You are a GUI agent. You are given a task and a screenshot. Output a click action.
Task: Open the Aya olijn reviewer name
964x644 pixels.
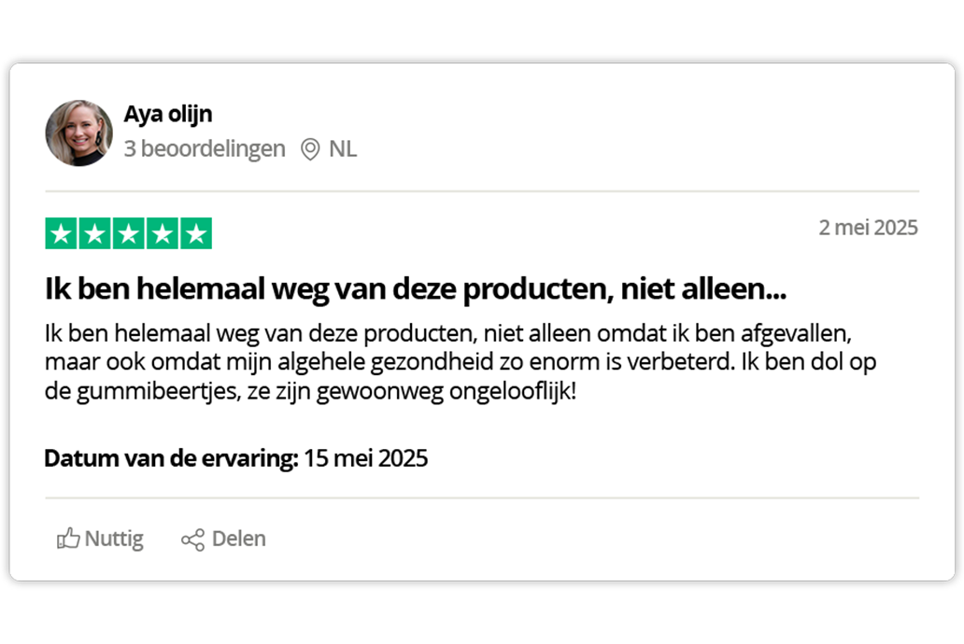tap(168, 114)
